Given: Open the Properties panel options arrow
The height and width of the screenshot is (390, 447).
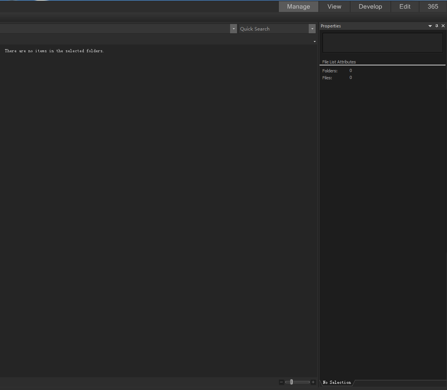Looking at the screenshot, I should [430, 26].
